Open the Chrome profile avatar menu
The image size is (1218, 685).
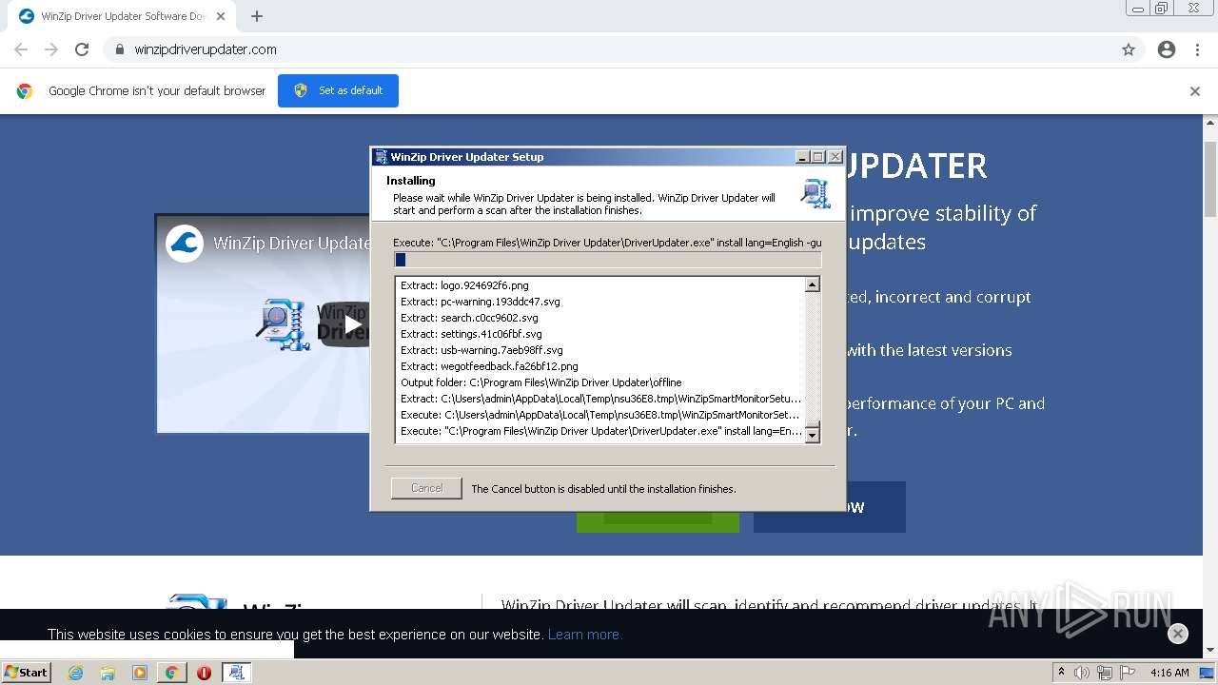(1167, 49)
